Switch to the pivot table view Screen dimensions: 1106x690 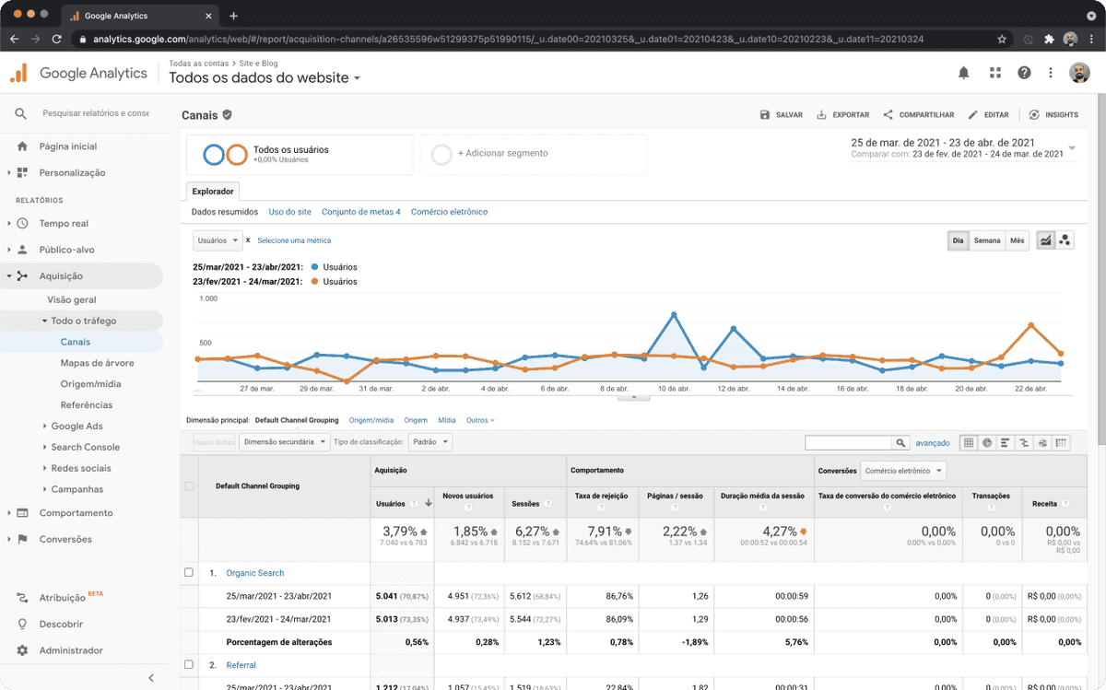click(x=1061, y=443)
